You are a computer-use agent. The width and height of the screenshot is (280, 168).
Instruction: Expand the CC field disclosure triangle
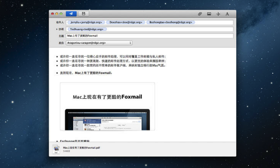(57, 29)
